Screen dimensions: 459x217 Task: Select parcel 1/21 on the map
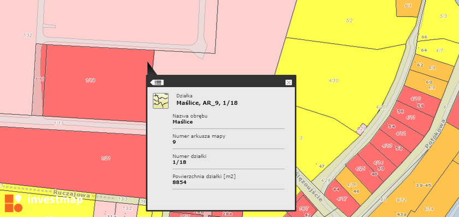coord(106,159)
